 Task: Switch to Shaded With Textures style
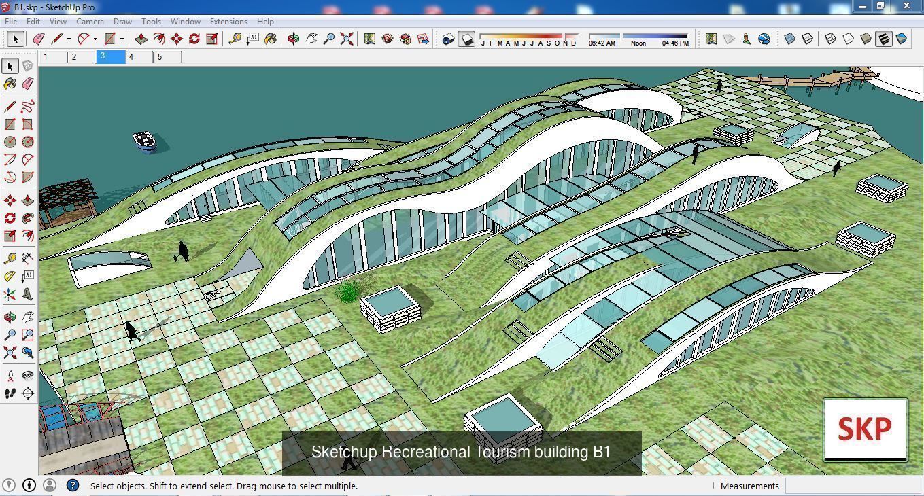(883, 39)
